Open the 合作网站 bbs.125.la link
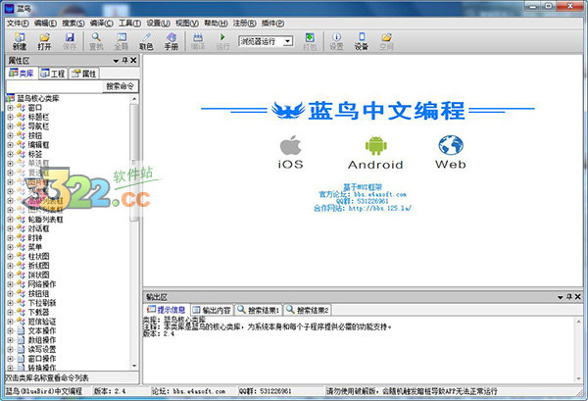588x401 pixels. (380, 208)
